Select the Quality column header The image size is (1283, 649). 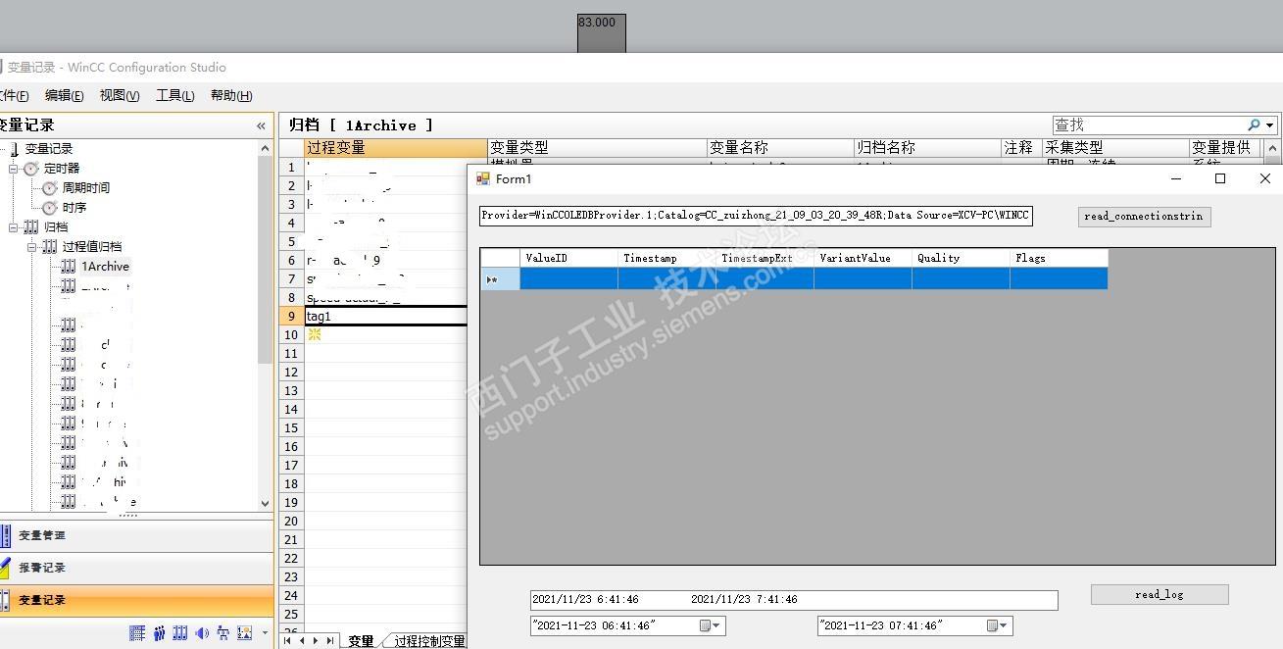coord(961,258)
